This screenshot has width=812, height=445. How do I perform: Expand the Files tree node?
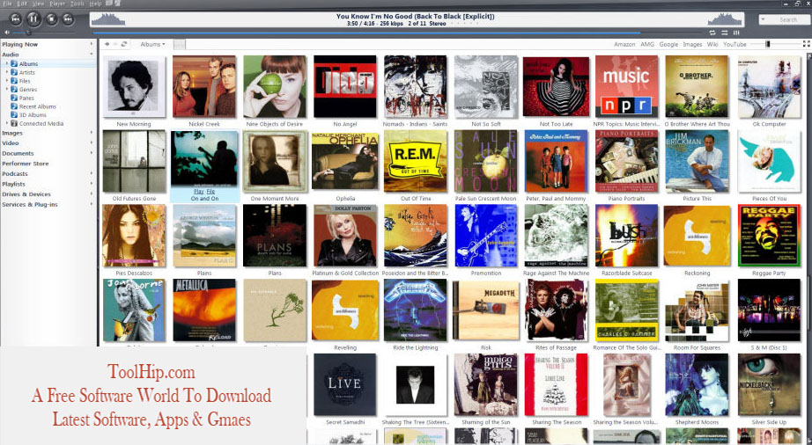pyautogui.click(x=7, y=81)
